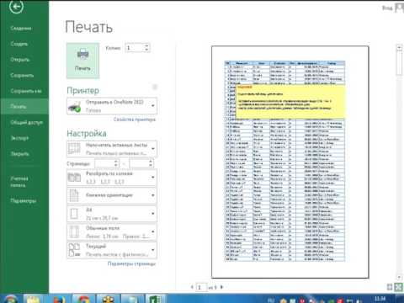Go to the next preview page arrow
404x303 pixels.
click(221, 287)
